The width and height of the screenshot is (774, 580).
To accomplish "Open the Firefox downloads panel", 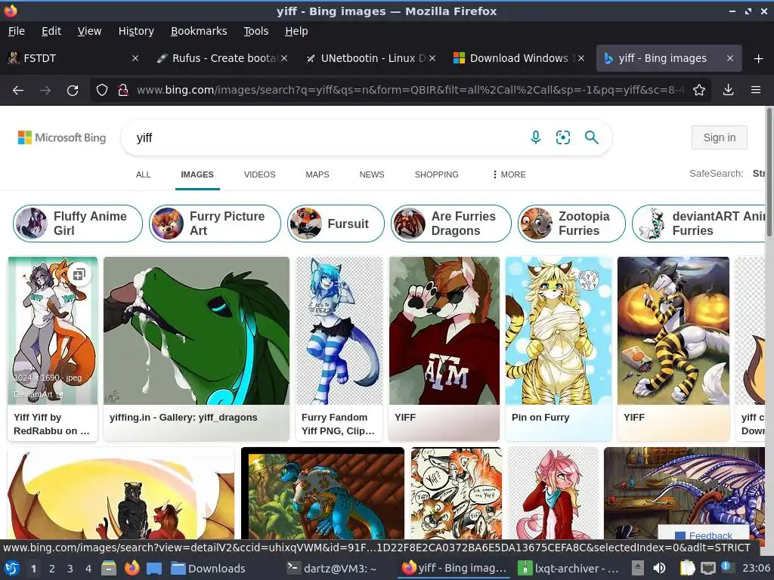I will point(728,91).
